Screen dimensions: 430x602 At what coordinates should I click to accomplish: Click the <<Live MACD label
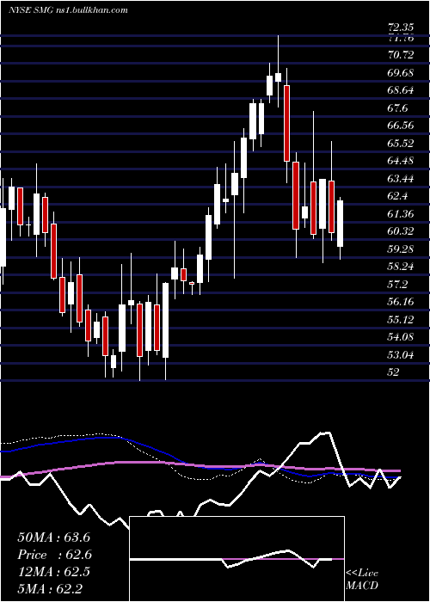coord(362,580)
